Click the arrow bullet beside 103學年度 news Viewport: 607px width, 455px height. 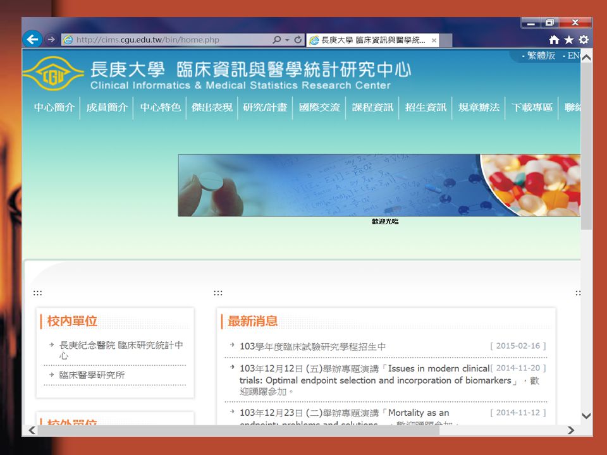click(232, 344)
